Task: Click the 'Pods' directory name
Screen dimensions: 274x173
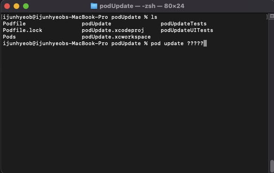Action: [9, 37]
